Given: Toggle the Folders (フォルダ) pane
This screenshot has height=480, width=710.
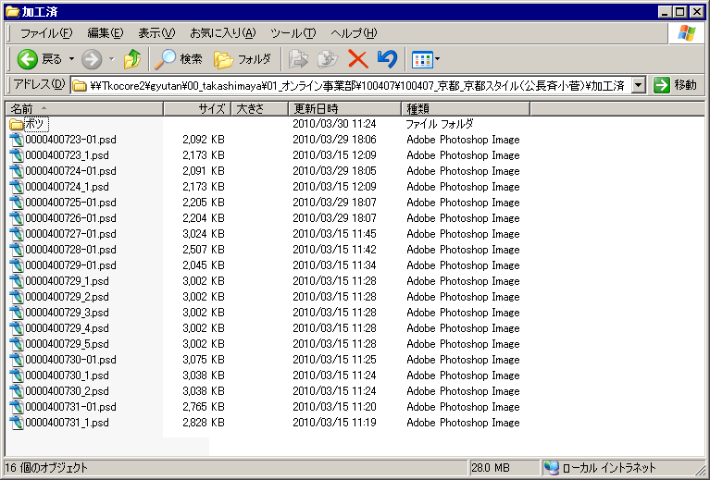Looking at the screenshot, I should [243, 59].
